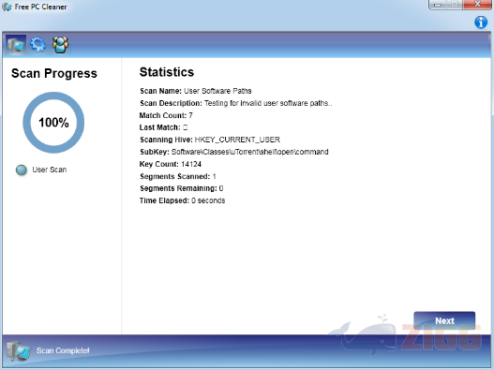Open the user support people icon
The image size is (494, 370).
[60, 45]
